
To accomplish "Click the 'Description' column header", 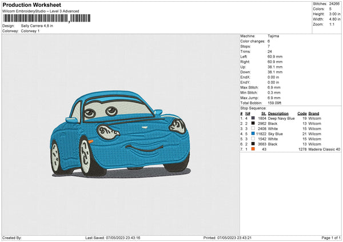I will [x=278, y=114].
